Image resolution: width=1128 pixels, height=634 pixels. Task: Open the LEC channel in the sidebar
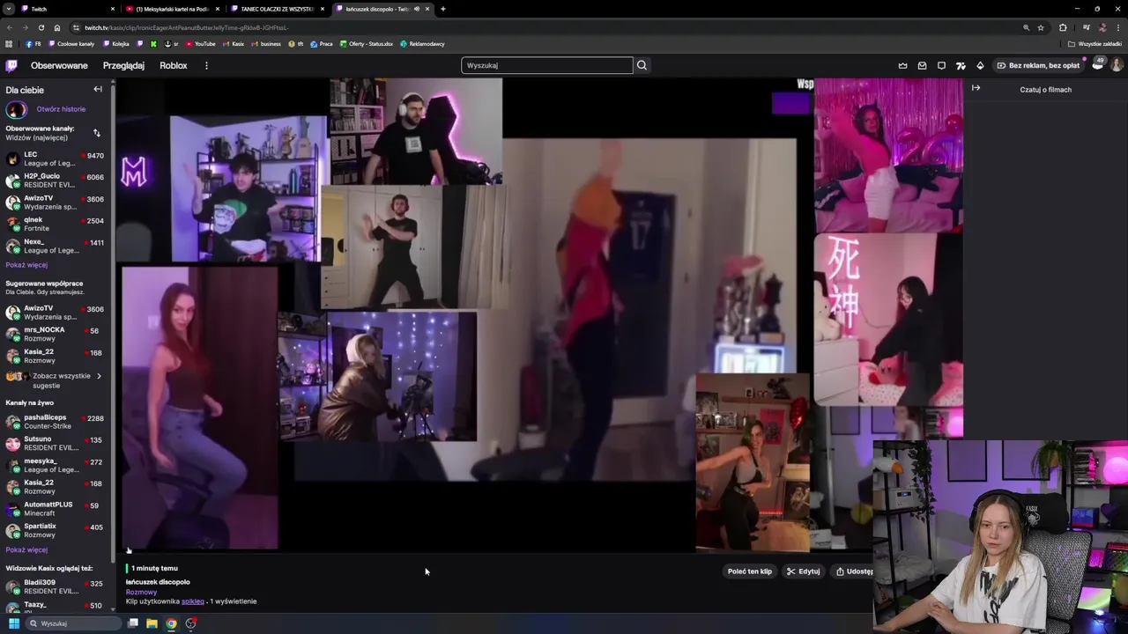click(x=56, y=158)
